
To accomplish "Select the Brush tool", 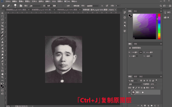I will pos(2,39).
